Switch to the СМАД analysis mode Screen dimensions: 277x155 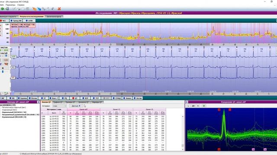(116, 98)
